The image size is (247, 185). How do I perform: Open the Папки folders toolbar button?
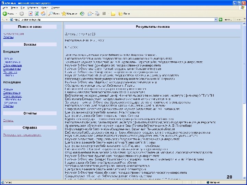[x=124, y=14]
